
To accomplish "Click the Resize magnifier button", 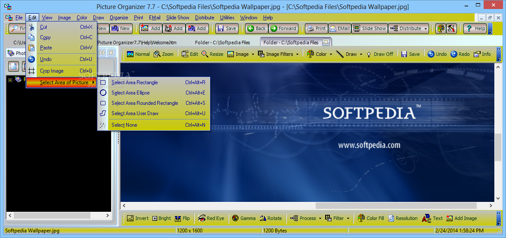I will click(x=212, y=54).
